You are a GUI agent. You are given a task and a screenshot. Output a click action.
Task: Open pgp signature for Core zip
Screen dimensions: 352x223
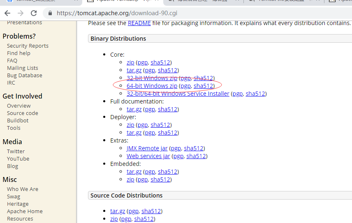[143, 62]
